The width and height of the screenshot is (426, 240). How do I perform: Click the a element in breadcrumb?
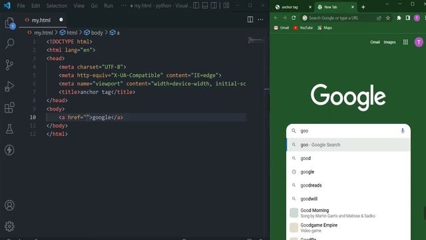pos(114,33)
